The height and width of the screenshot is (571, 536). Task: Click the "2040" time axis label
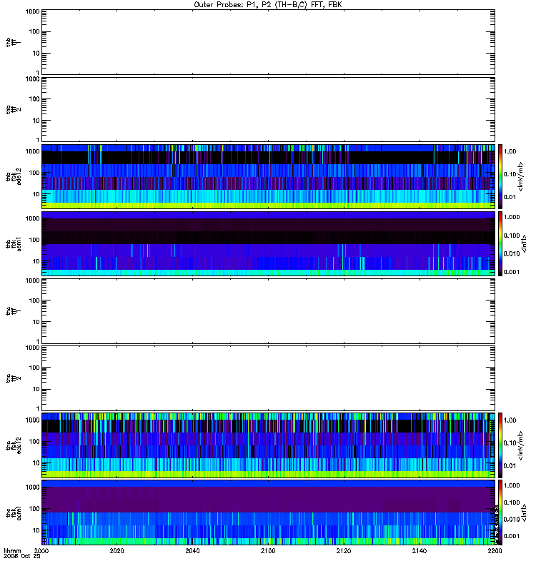192,550
